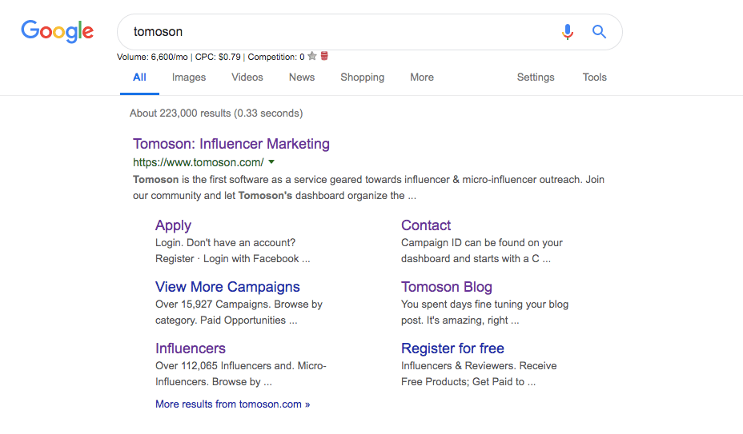This screenshot has width=743, height=434.
Task: Open the More search categories menu
Action: click(422, 78)
